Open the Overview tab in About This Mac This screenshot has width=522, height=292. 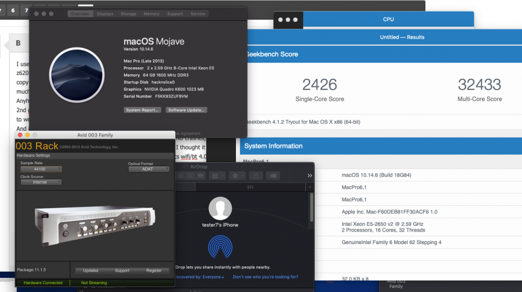80,14
